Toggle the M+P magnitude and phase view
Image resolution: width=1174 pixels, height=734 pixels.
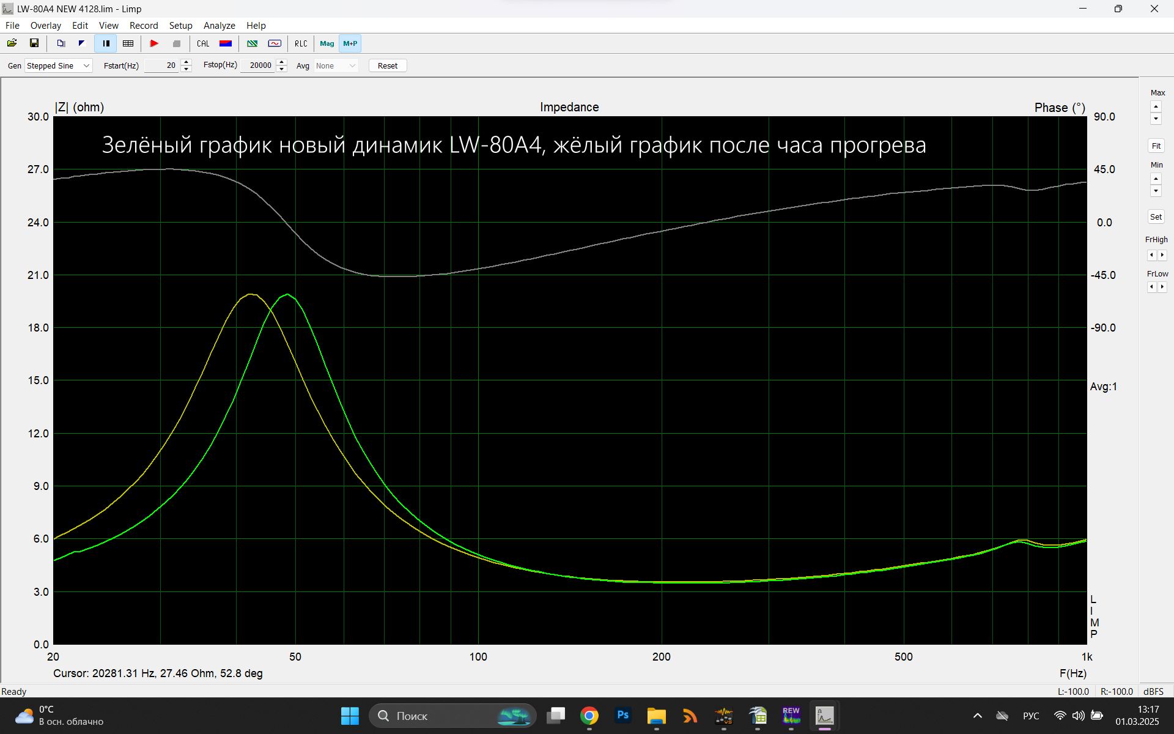[x=350, y=43]
